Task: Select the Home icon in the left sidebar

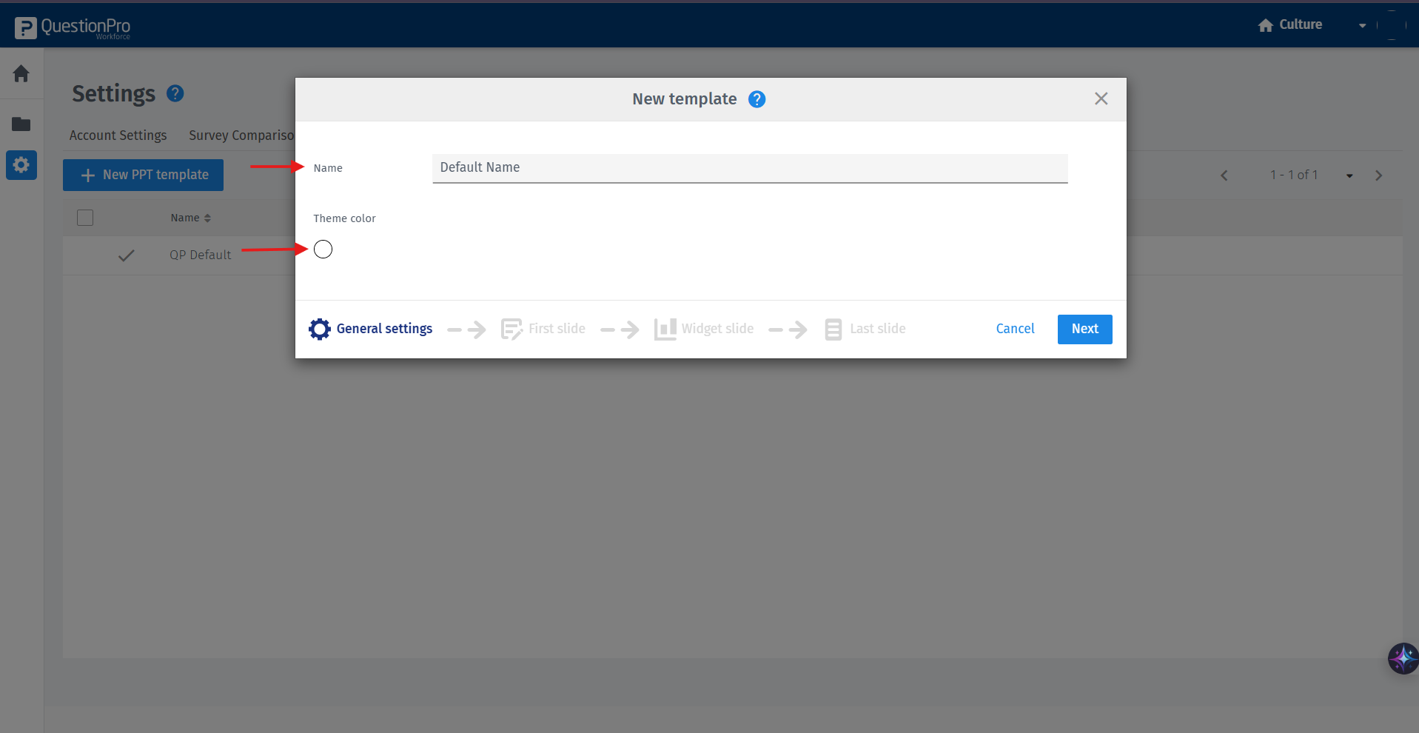Action: pyautogui.click(x=21, y=74)
